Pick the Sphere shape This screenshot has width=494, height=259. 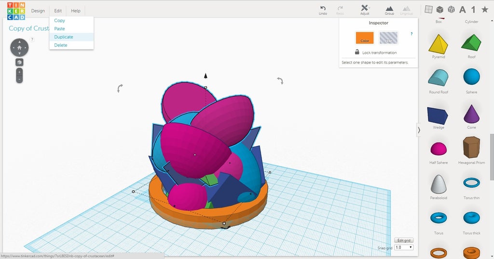472,77
